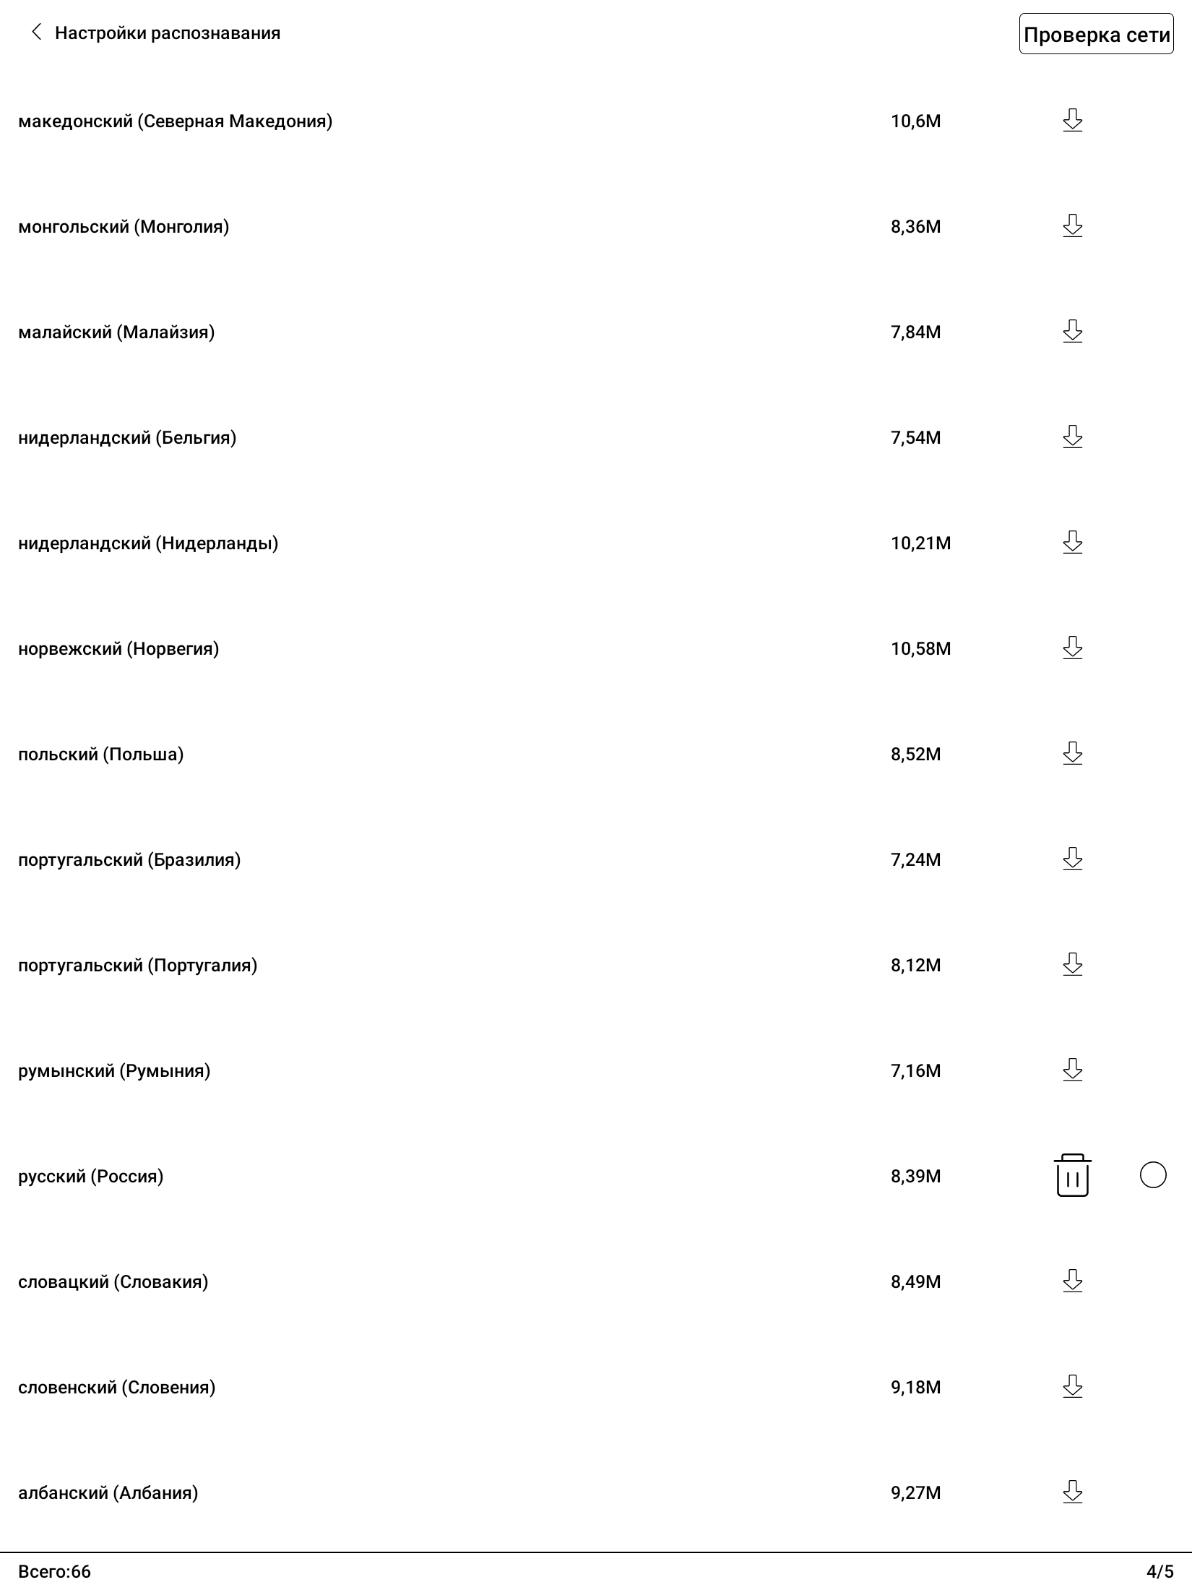
Task: Download the Albanian language pack
Action: 1073,1492
